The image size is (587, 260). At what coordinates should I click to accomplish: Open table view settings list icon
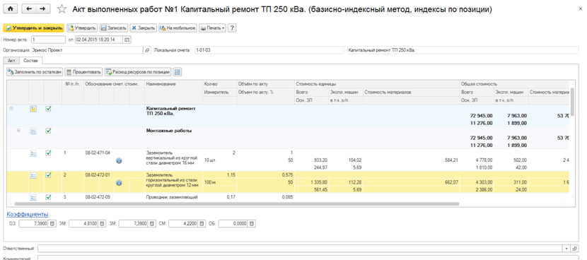point(178,72)
